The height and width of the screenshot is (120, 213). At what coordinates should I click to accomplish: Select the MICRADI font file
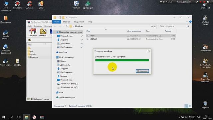[x=131, y=39]
